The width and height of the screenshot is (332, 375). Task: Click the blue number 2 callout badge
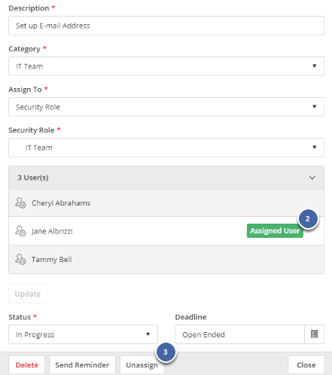308,219
